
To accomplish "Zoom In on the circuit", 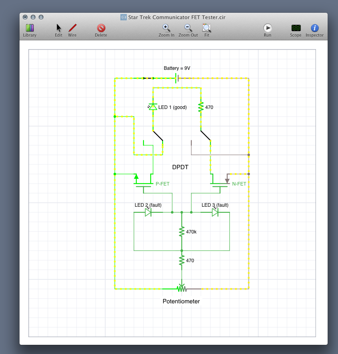I will coord(166,30).
